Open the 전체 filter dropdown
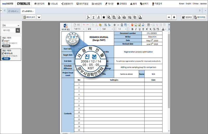The image size is (208, 134). (11, 25)
